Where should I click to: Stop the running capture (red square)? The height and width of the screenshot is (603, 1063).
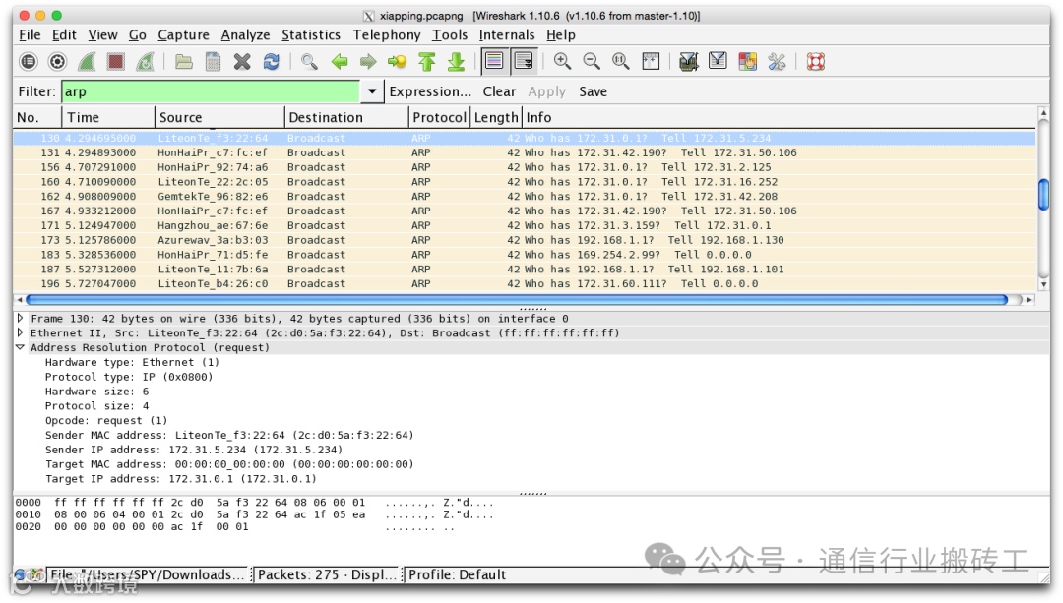tap(116, 62)
